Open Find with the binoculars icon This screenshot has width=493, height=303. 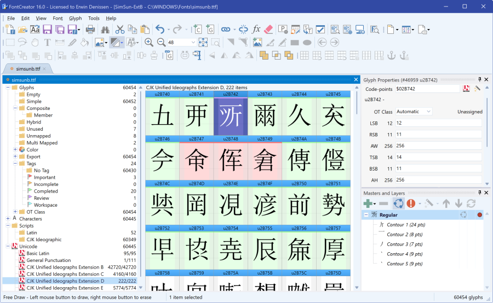[105, 30]
